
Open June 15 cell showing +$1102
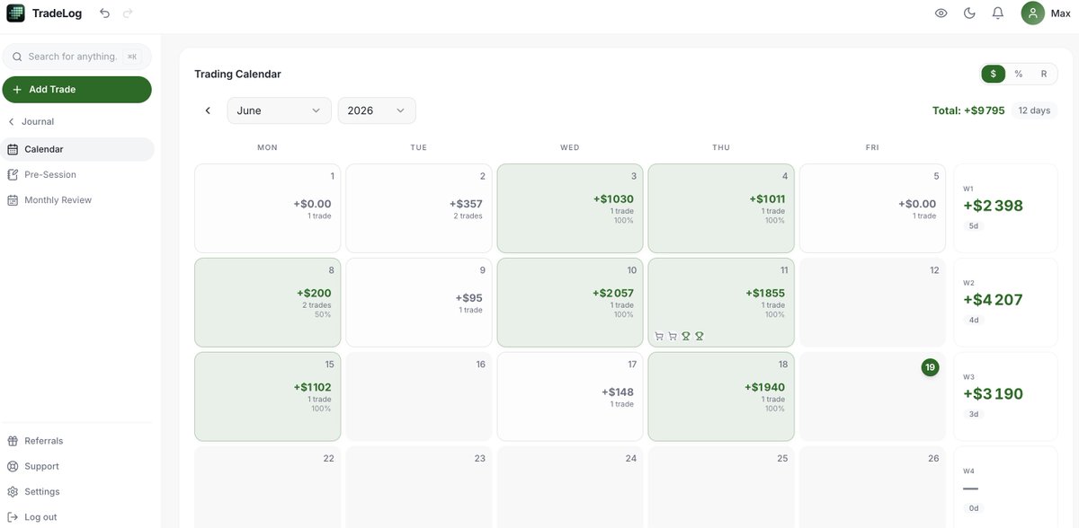267,397
